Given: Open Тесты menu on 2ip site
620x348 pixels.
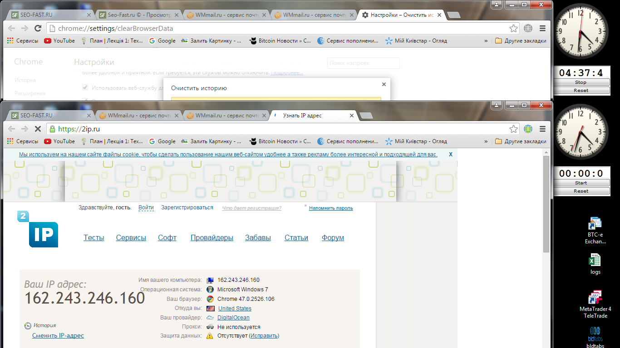Looking at the screenshot, I should pyautogui.click(x=94, y=237).
